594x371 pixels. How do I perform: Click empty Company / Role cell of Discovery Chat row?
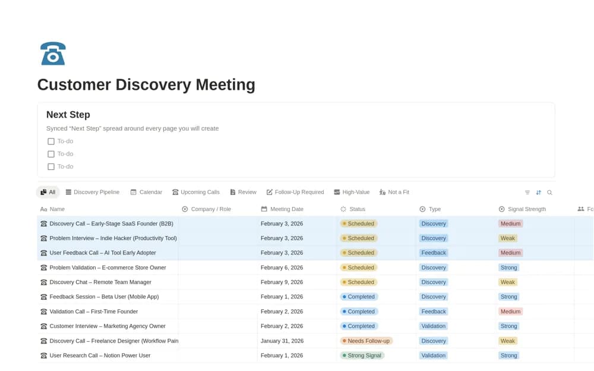[x=218, y=282]
